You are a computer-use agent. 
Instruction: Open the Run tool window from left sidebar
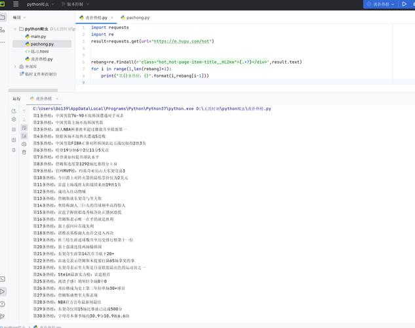click(x=3, y=291)
